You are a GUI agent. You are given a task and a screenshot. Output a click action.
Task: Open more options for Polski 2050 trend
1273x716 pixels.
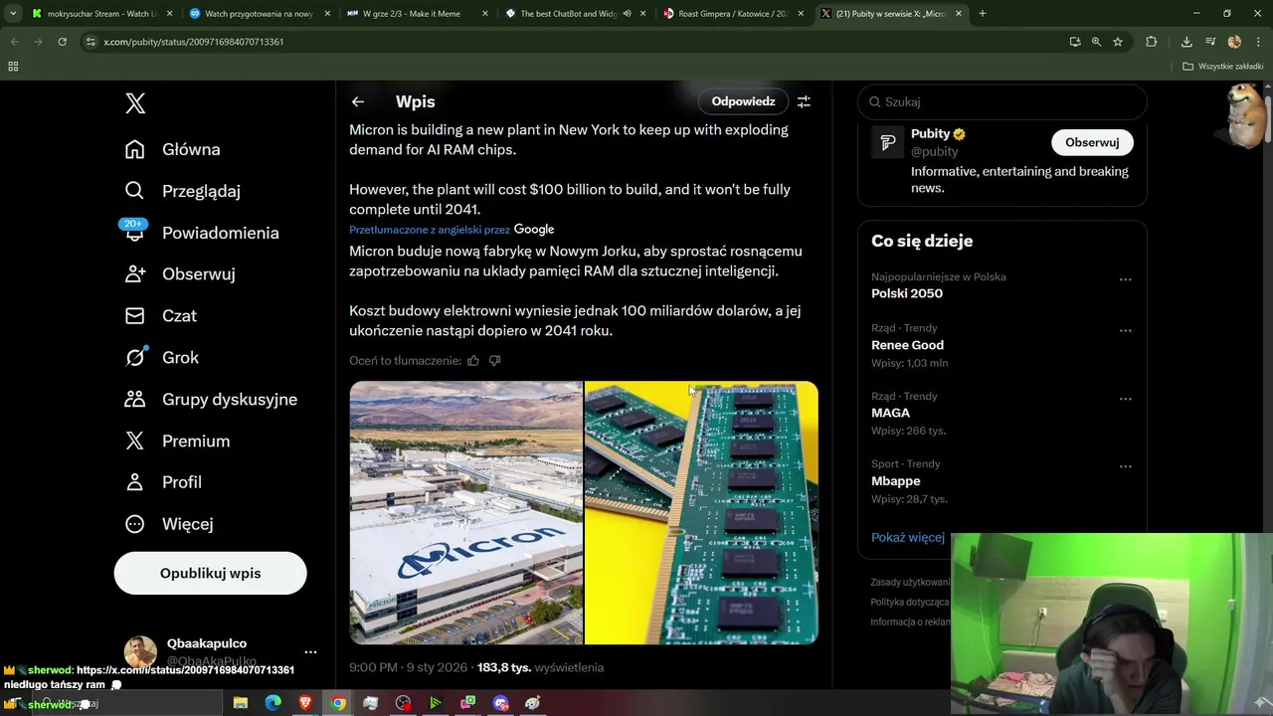1125,279
